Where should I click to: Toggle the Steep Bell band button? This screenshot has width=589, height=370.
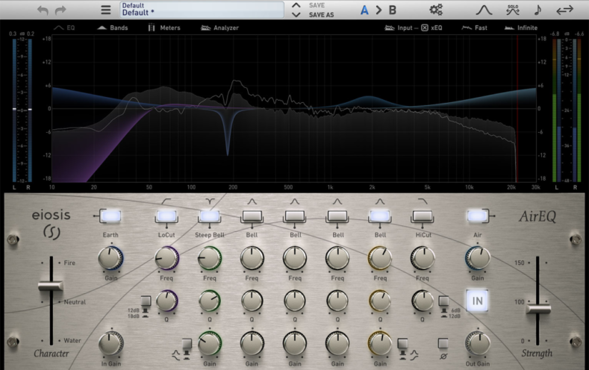(209, 216)
